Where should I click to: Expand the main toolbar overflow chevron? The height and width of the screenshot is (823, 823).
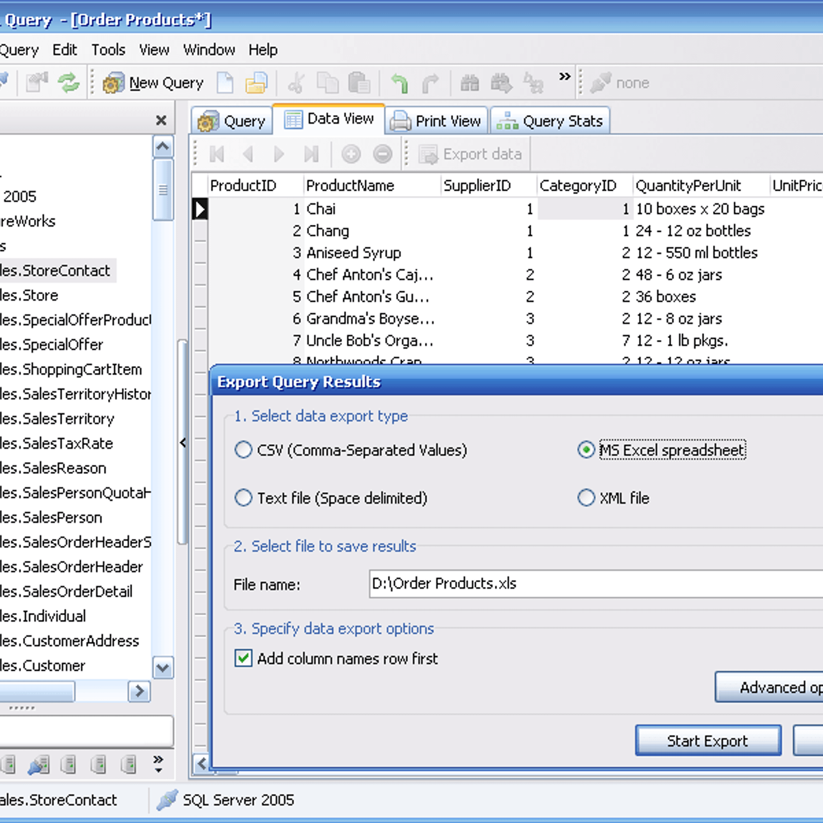click(565, 77)
